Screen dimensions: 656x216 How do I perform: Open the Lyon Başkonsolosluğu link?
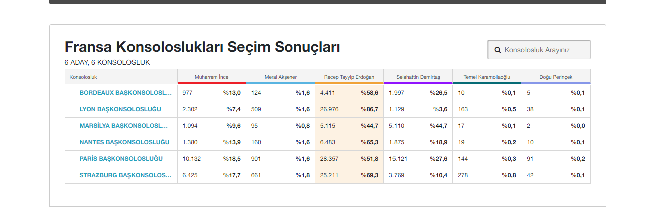[120, 109]
